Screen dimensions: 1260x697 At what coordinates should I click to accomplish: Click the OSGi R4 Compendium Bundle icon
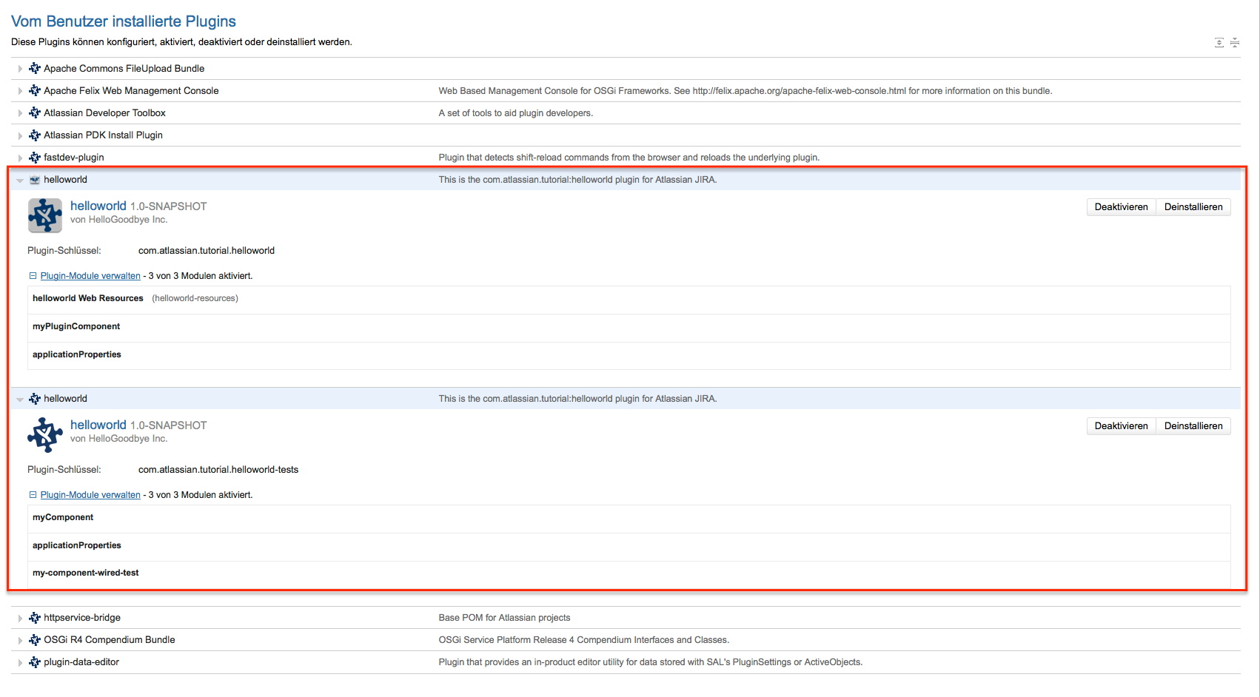pyautogui.click(x=35, y=639)
